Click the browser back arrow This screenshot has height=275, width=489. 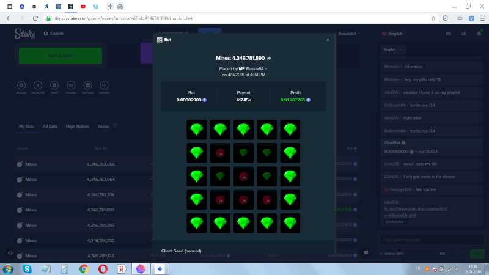tap(9, 18)
